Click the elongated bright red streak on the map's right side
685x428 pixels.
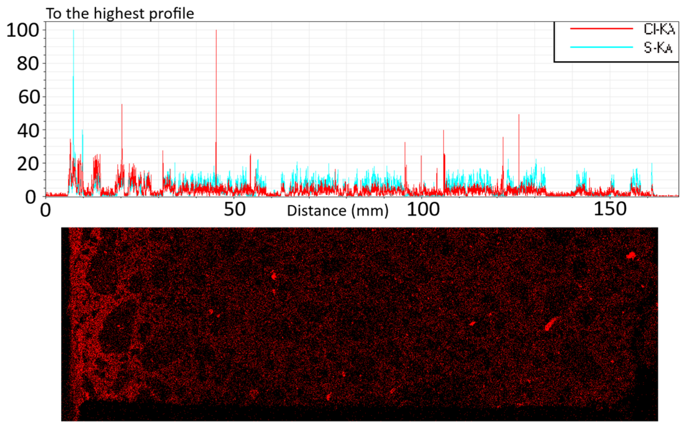click(550, 324)
